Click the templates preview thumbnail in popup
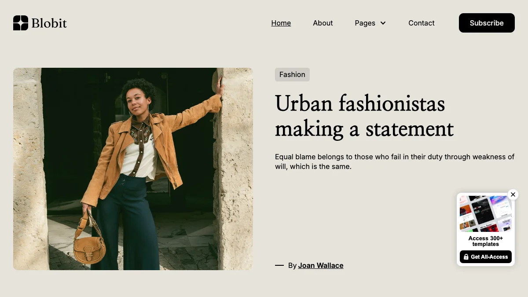Image resolution: width=528 pixels, height=297 pixels. pos(486,214)
